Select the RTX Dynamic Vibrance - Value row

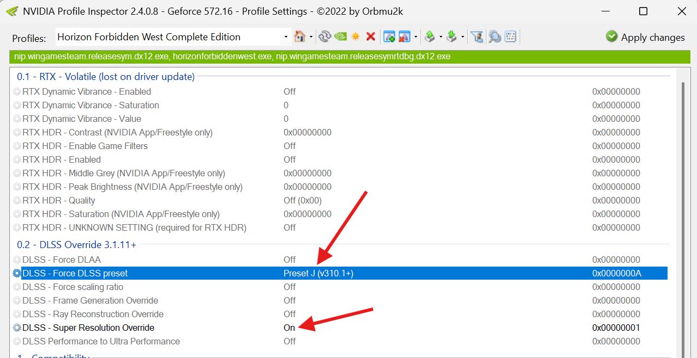point(339,119)
